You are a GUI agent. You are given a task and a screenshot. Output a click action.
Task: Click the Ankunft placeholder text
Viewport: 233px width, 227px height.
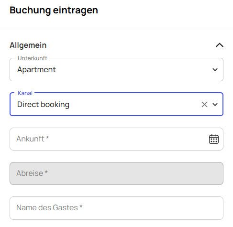pos(33,139)
